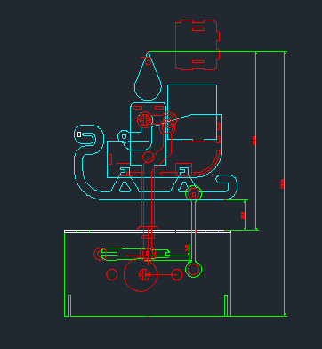The image size is (322, 349).
Task: Select the red vertical slot on sleigh's left side
Action: (x=110, y=159)
